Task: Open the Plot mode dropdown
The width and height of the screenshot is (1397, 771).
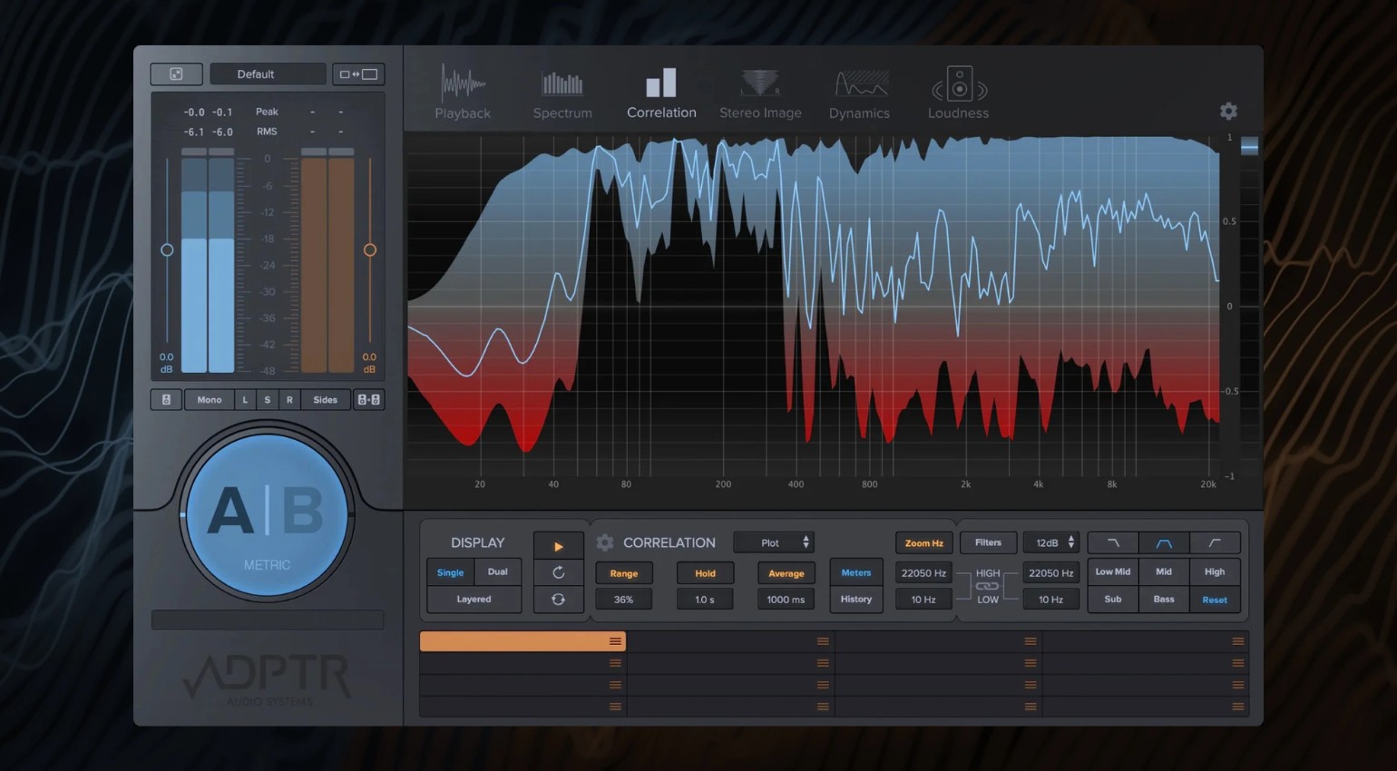Action: (x=774, y=542)
